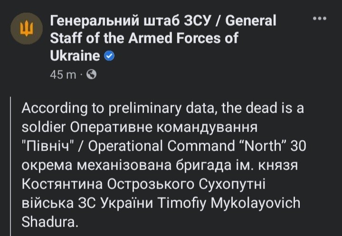Open the окрема механізована бригада mention
The height and width of the screenshot is (236, 342).
(x=126, y=165)
